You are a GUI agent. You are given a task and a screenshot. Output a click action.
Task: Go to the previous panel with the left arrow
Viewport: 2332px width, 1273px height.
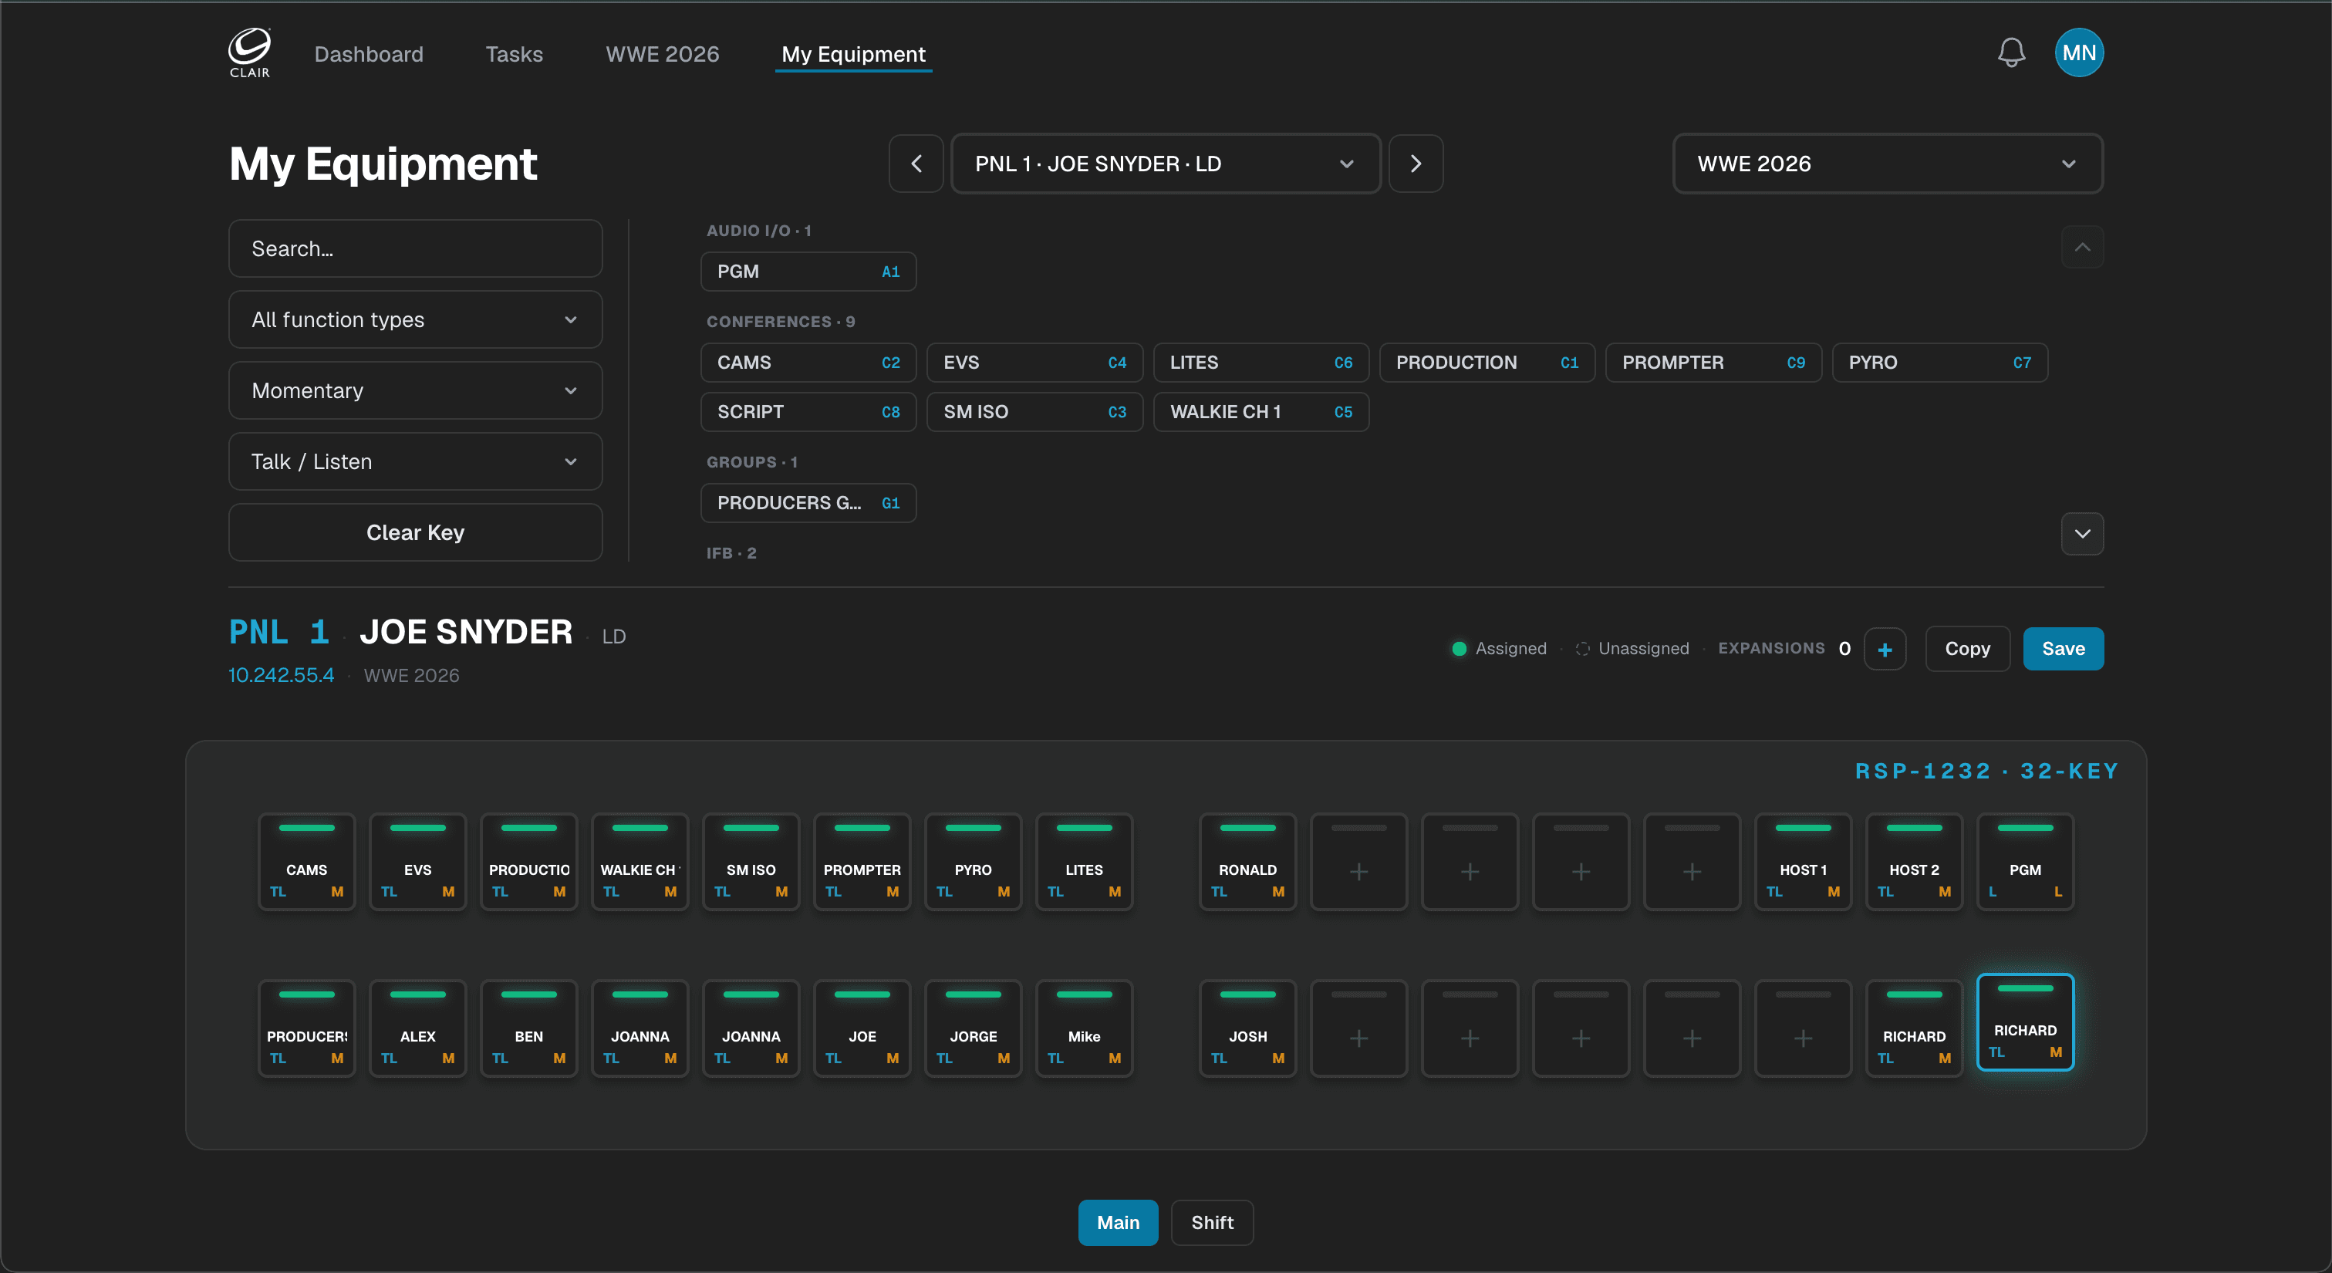click(x=916, y=164)
